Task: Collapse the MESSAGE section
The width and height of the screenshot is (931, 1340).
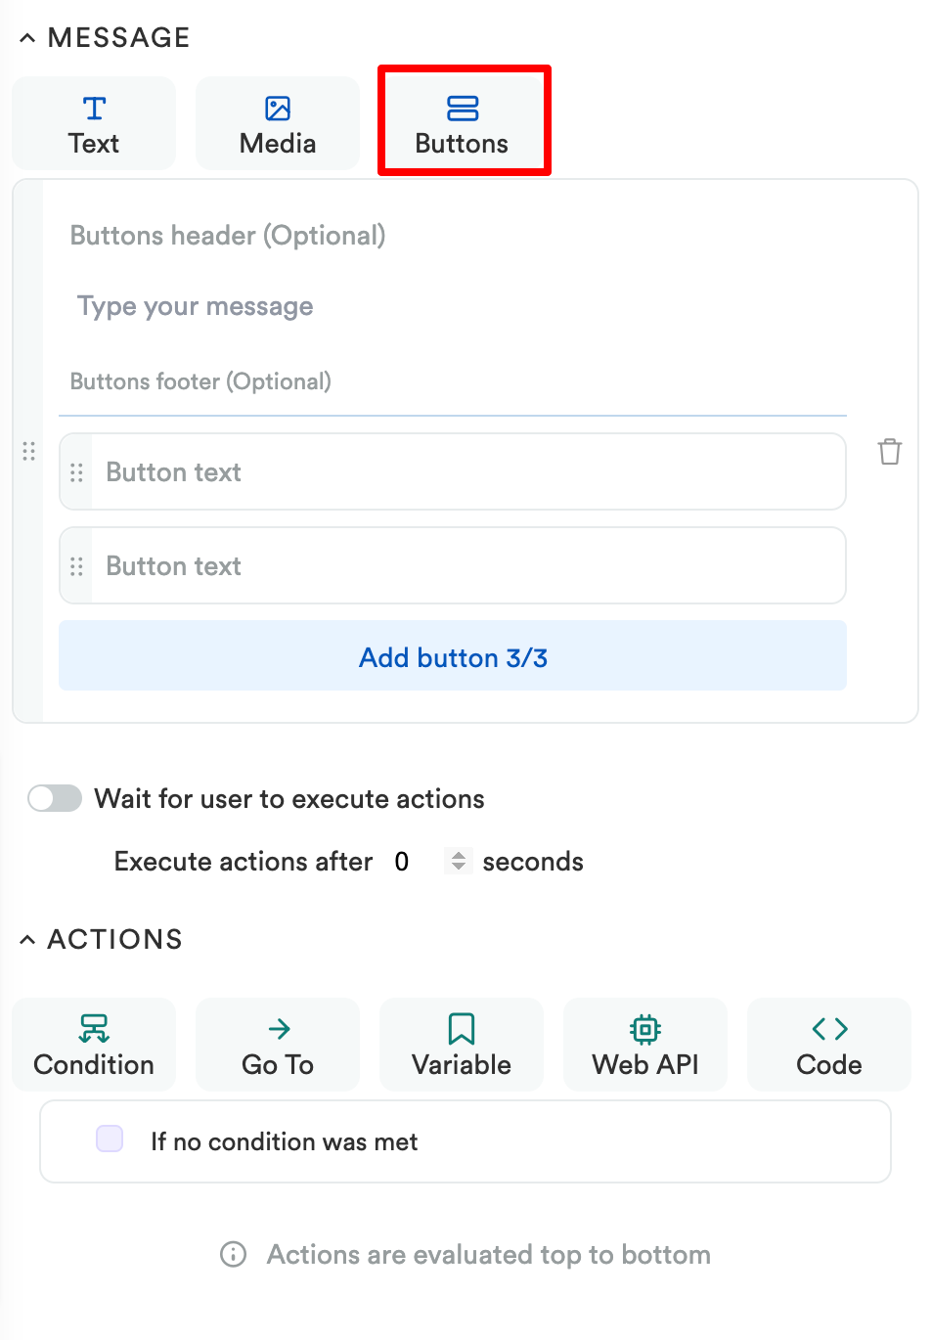Action: (x=27, y=38)
